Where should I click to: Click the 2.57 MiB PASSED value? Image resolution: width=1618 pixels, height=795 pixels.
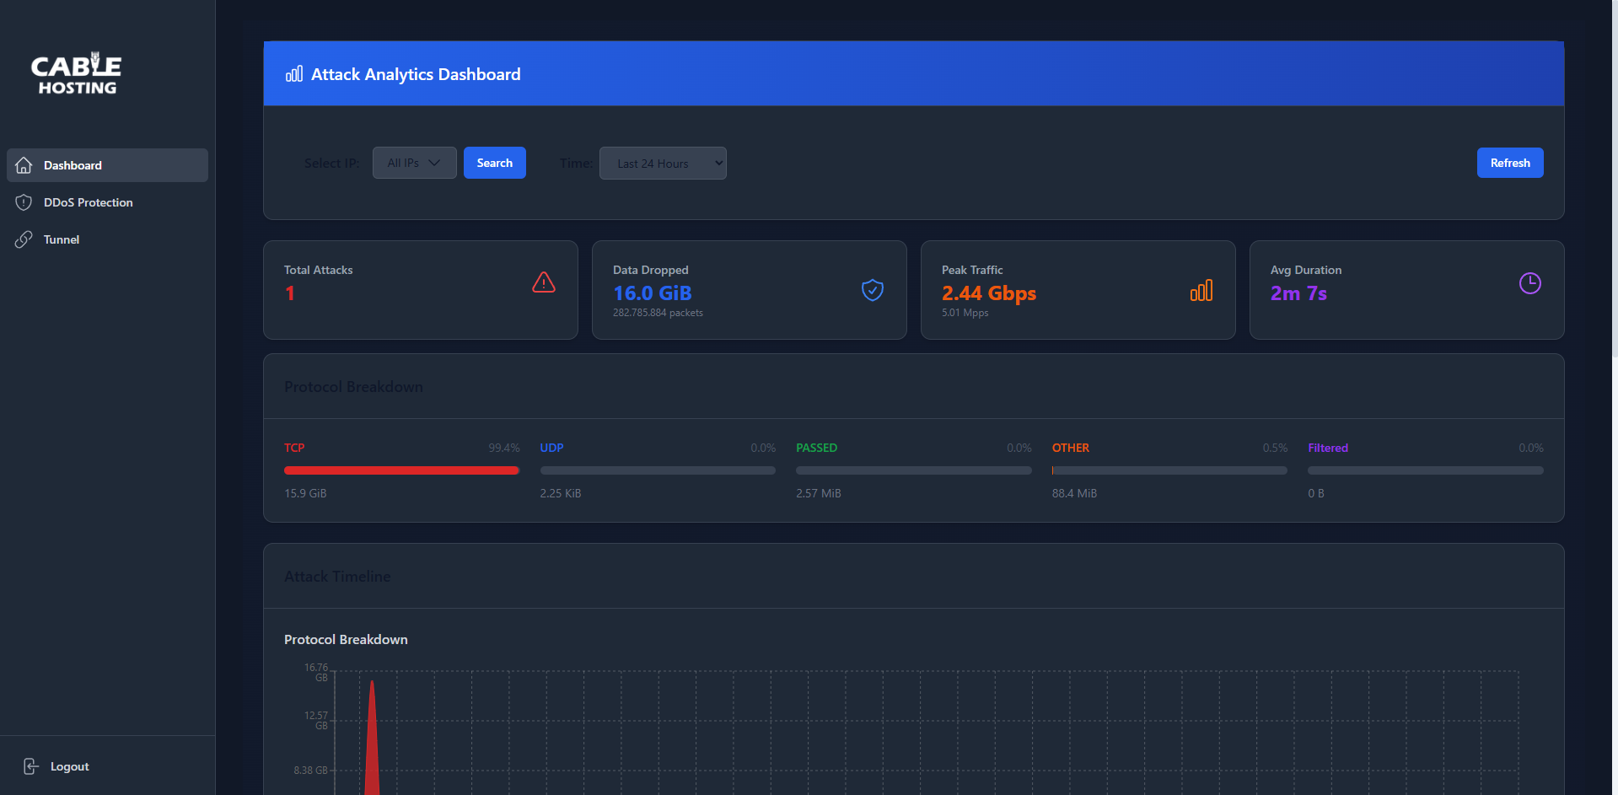(819, 493)
